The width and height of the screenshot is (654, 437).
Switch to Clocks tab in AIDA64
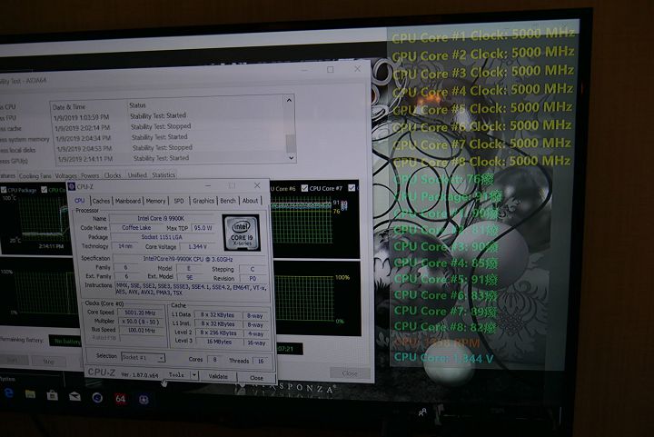113,175
